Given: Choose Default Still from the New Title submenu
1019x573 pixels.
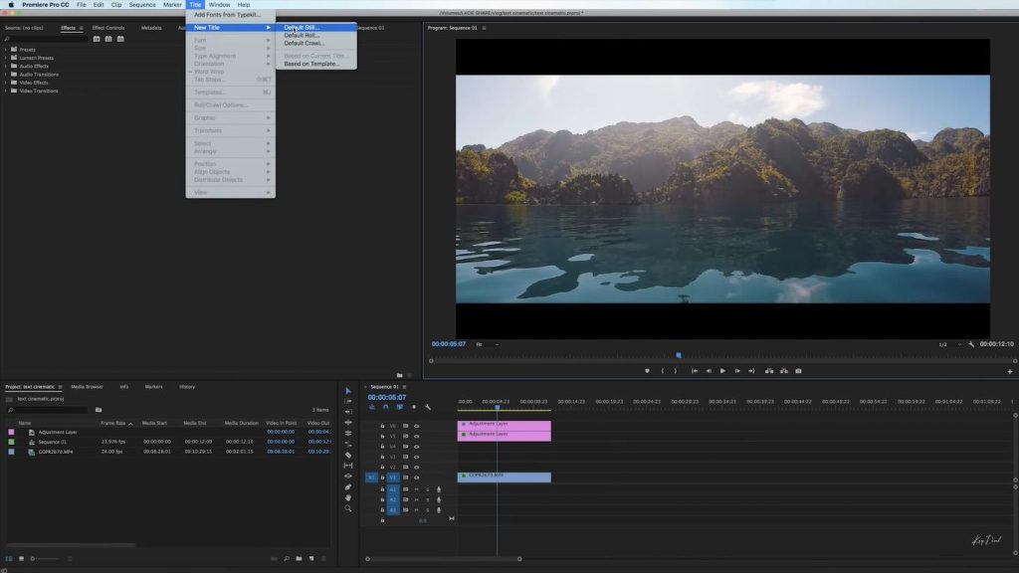Looking at the screenshot, I should (x=304, y=27).
